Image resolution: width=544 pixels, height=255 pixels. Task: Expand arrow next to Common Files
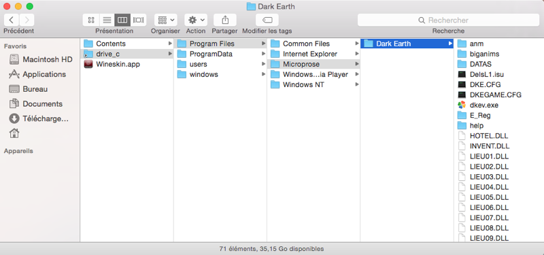[x=356, y=44]
